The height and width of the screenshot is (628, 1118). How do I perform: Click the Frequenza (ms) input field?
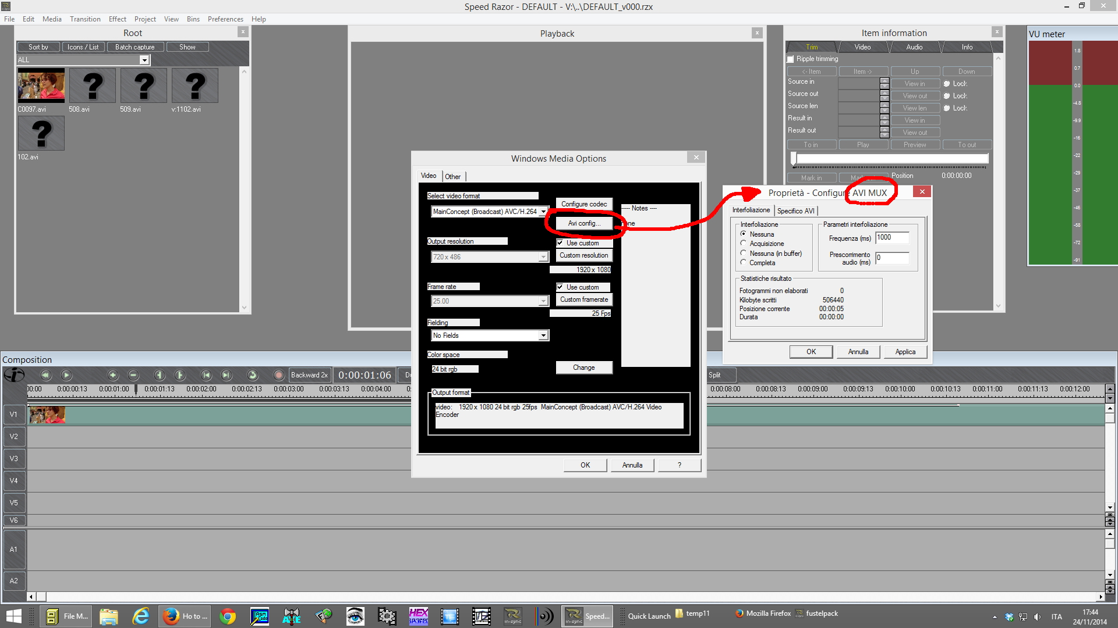[891, 238]
